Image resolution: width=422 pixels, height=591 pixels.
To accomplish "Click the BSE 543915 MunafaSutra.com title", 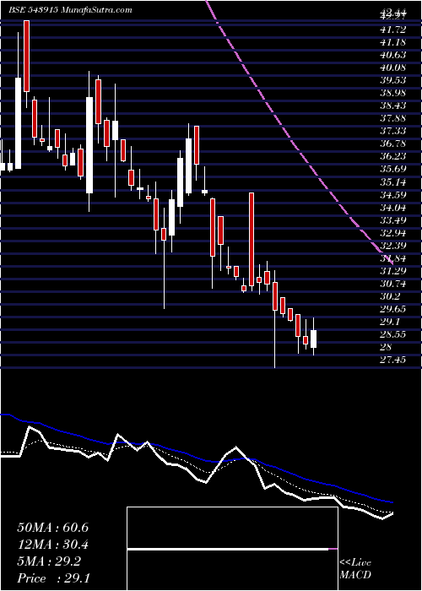I will click(70, 10).
